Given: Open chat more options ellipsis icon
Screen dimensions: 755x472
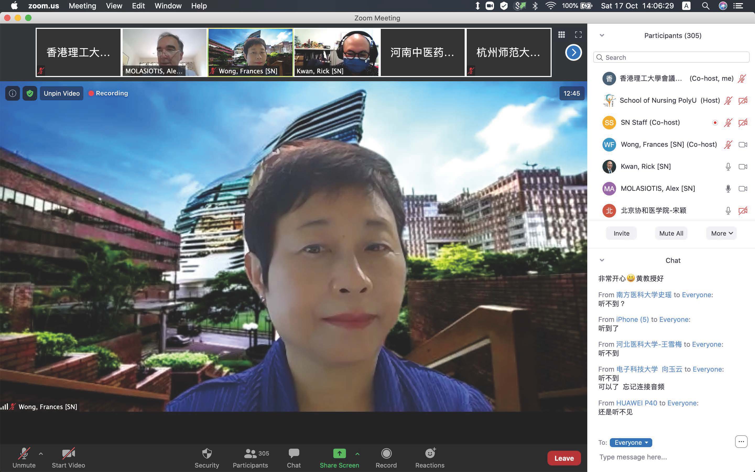Looking at the screenshot, I should 741,442.
